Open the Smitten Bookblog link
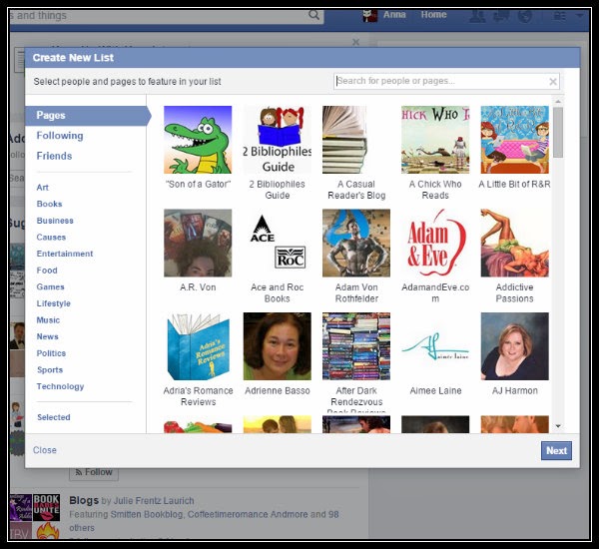Image resolution: width=599 pixels, height=549 pixels. pyautogui.click(x=147, y=514)
